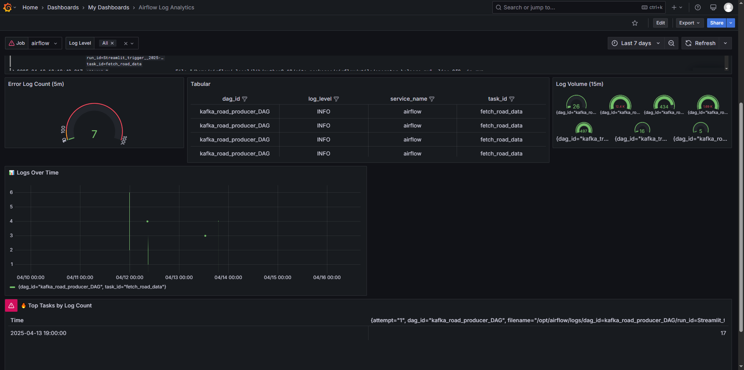This screenshot has width=744, height=370.
Task: Click the zoom-out magnifier next to time picker
Action: [671, 43]
